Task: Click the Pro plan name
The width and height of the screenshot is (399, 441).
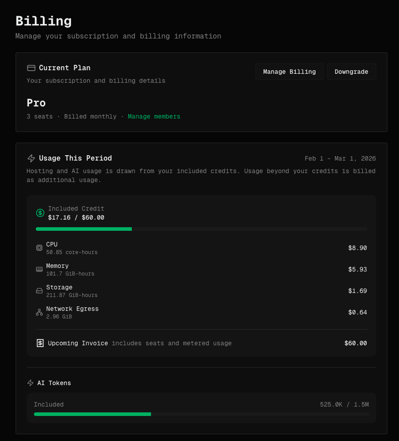Action: click(x=36, y=103)
